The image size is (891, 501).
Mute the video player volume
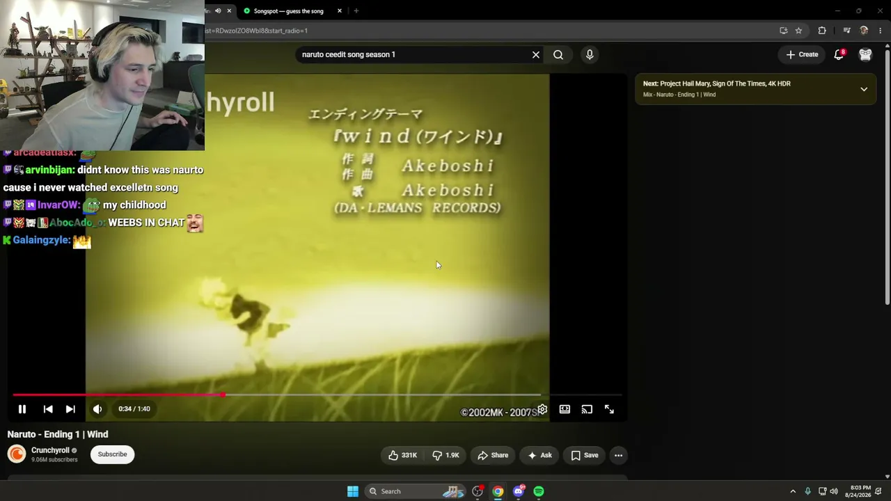coord(97,409)
